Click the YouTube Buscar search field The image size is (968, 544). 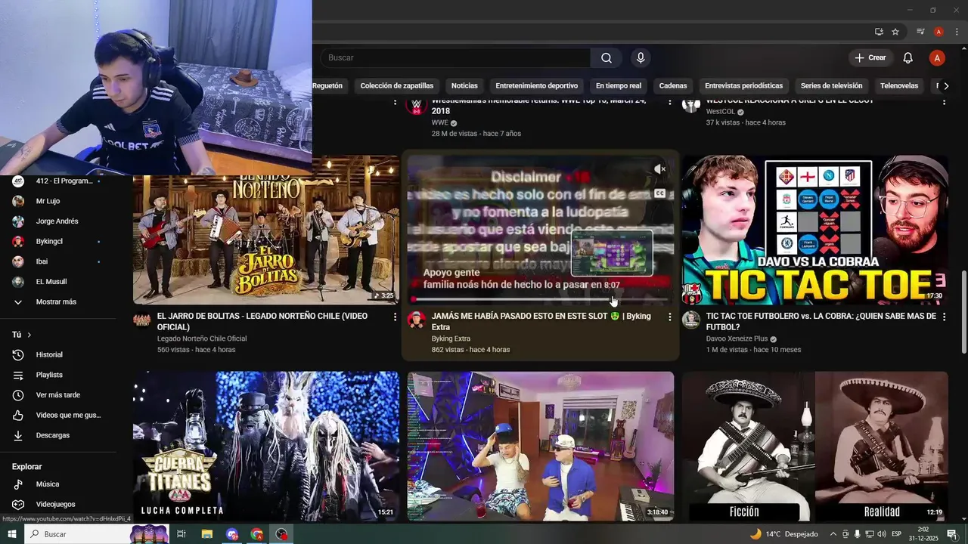point(455,58)
